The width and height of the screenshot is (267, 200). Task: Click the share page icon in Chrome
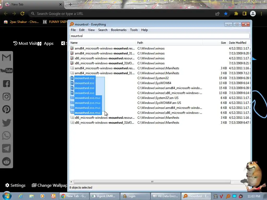coord(217,14)
